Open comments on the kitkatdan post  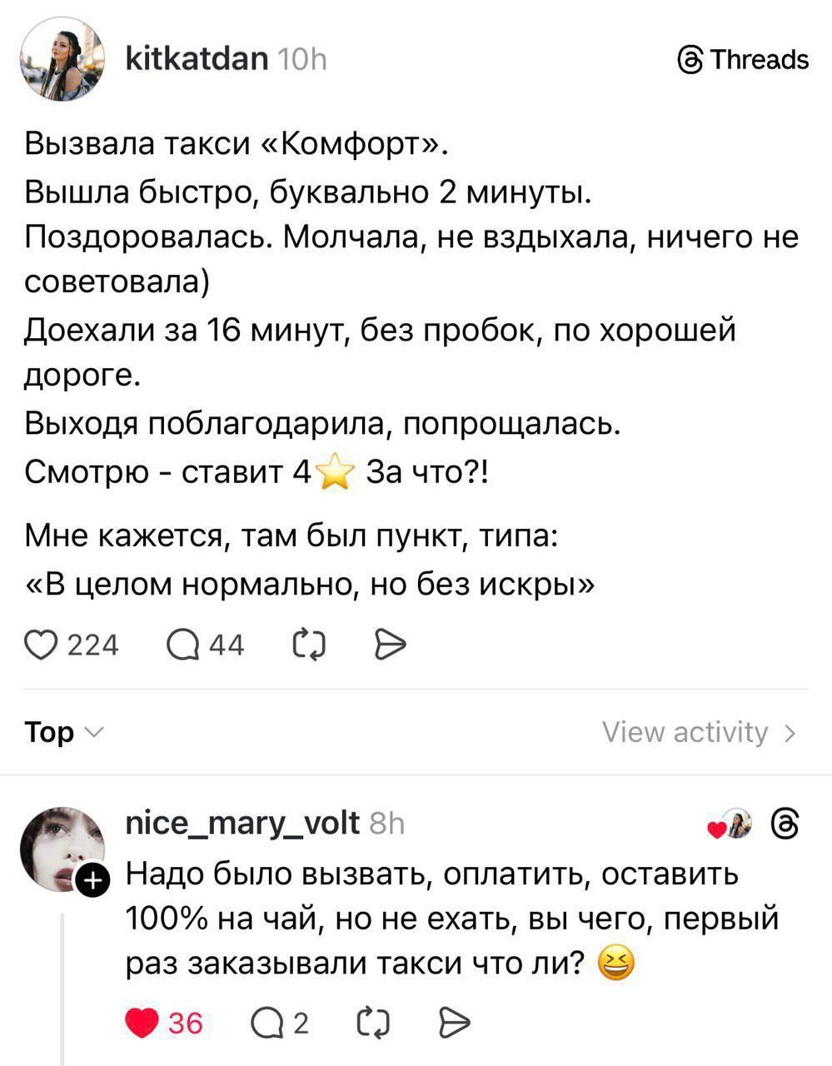182,645
